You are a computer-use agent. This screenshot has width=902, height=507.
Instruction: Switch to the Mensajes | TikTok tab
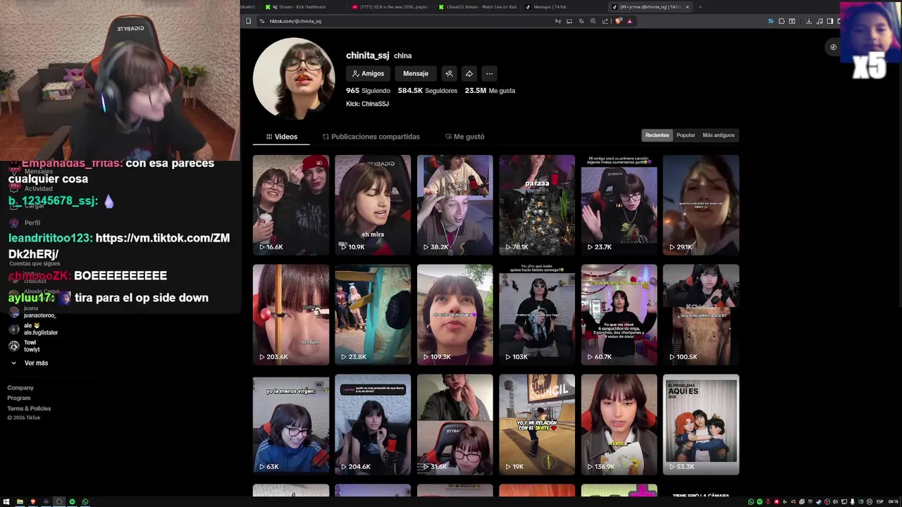(x=564, y=7)
